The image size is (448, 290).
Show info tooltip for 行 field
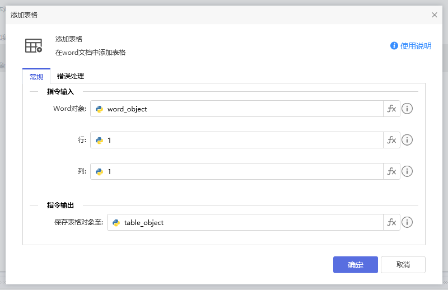point(407,140)
